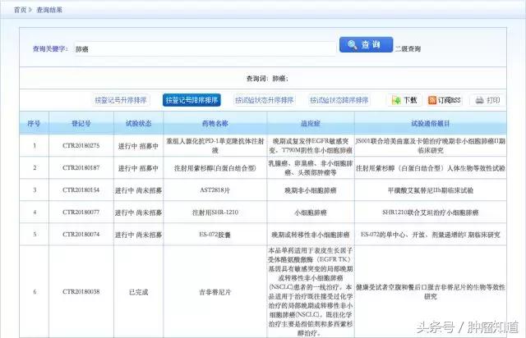Click 试验通俗题目 column header
Image resolution: width=526 pixels, height=338 pixels.
(431, 123)
